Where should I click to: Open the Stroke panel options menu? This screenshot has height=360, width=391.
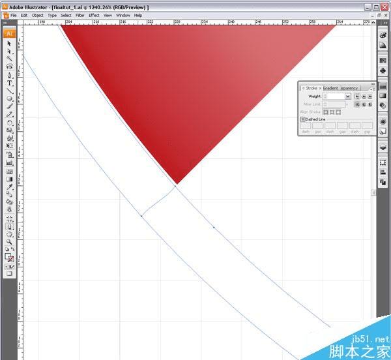point(373,89)
